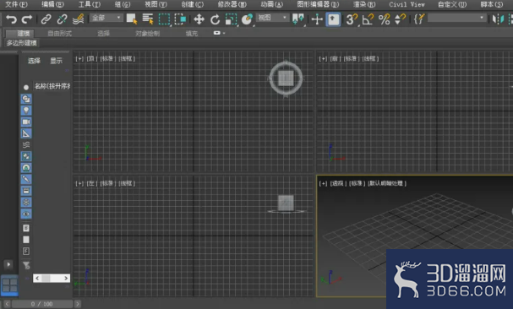Click the Select and Manipulate crosshair icon

(317, 19)
